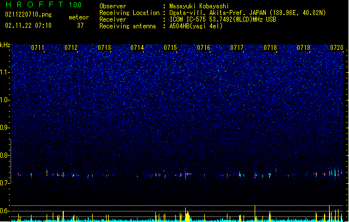
Task: Click the gray vertical bar beside the frequency axis
Action: pos(11,162)
